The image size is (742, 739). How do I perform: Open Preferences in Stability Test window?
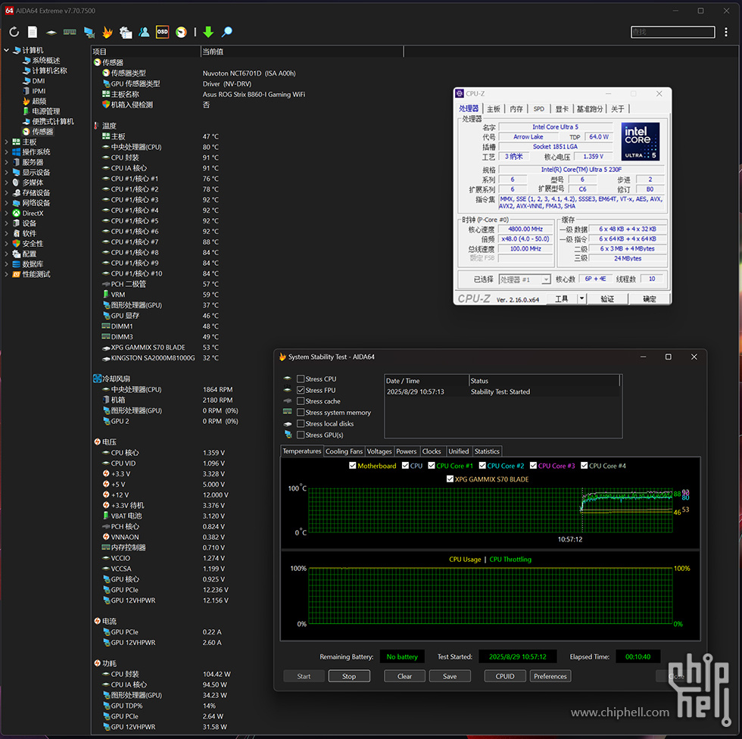pyautogui.click(x=550, y=676)
